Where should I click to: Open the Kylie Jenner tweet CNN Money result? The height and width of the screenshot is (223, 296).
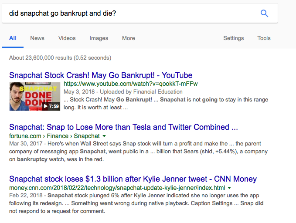133,179
